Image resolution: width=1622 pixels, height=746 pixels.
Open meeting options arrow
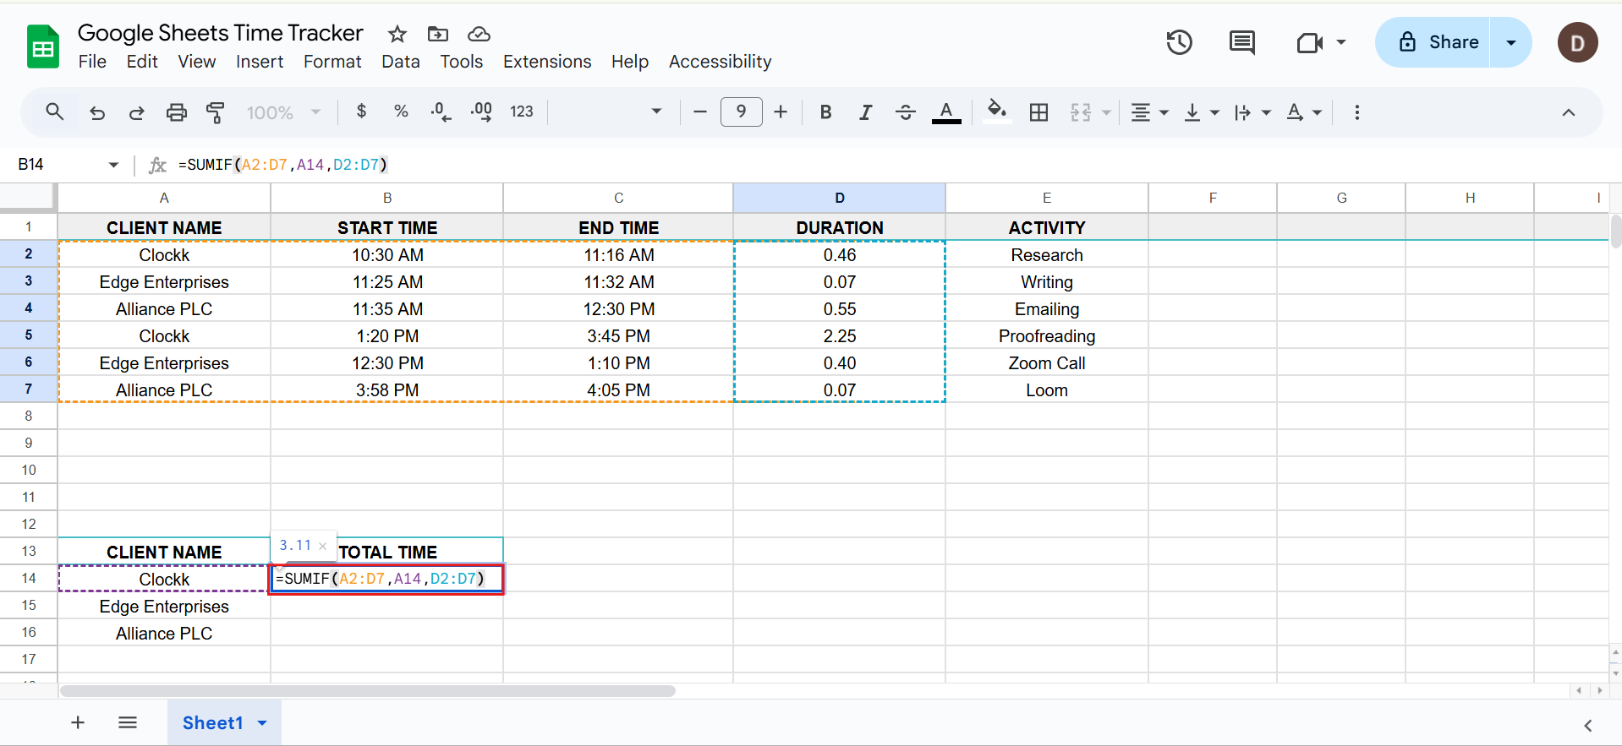click(1341, 42)
